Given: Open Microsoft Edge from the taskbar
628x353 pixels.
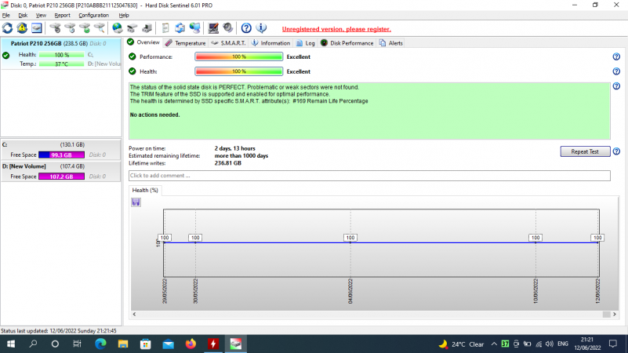Looking at the screenshot, I should (100, 344).
